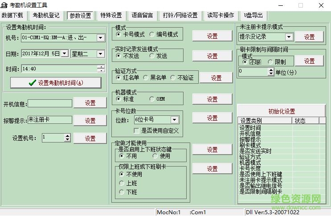331x216 pixels.
Task: Click 设置 button beside 报警提示
Action: [x=90, y=121]
